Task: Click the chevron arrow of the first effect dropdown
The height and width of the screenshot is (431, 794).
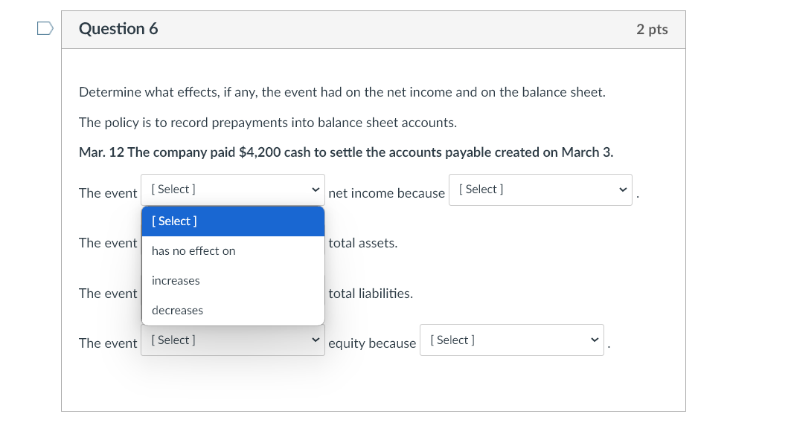Action: click(x=316, y=190)
